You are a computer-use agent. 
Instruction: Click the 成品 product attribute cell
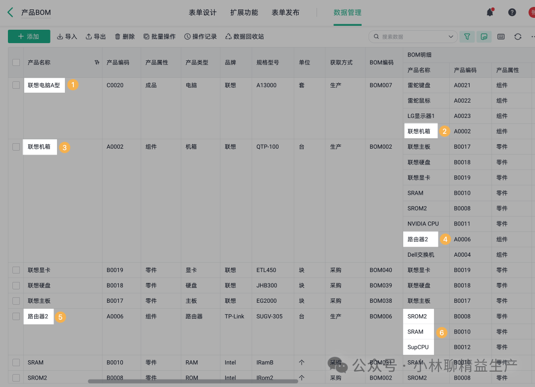(x=151, y=85)
